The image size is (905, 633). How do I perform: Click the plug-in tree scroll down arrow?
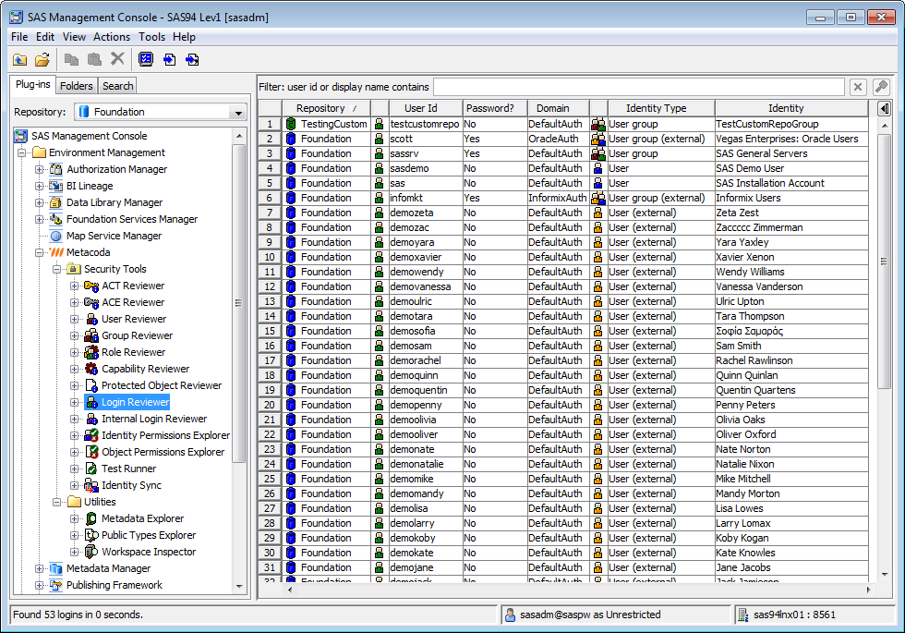239,586
